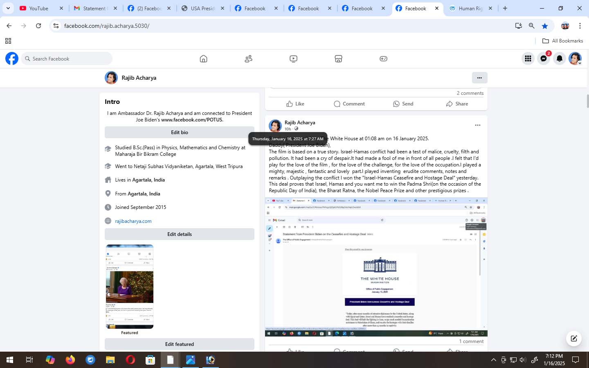589x368 pixels.
Task: Open the Featured story thumbnail
Action: [130, 287]
